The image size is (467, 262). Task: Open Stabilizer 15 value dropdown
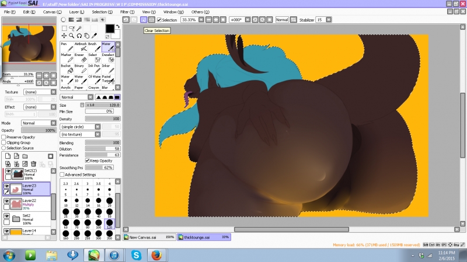329,20
